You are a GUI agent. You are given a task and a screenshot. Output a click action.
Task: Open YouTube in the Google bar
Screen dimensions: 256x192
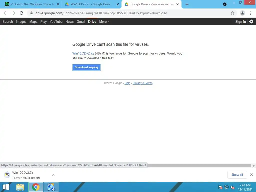56,21
